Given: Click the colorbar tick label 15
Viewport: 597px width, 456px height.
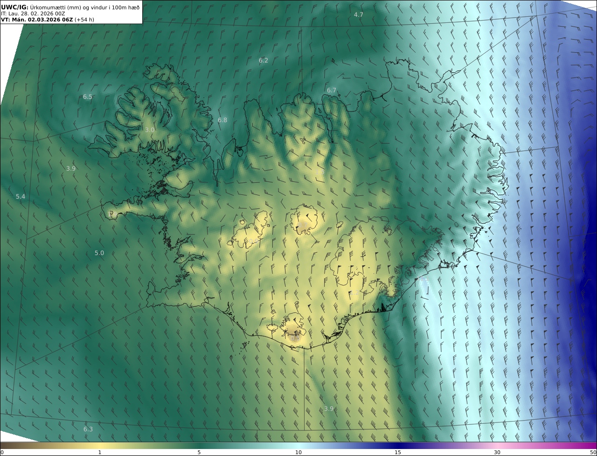Looking at the screenshot, I should click(398, 452).
